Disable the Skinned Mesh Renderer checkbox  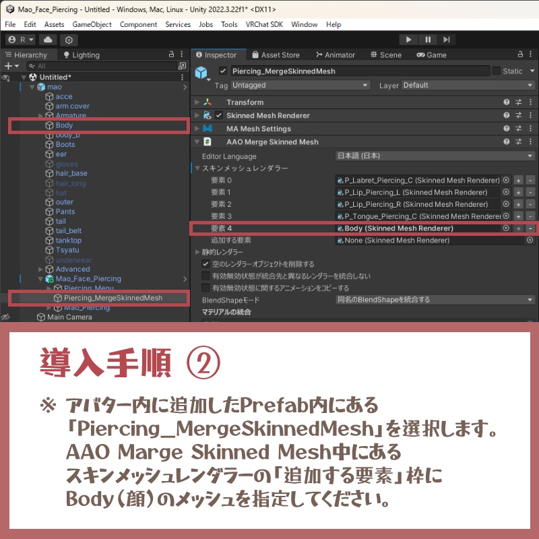coord(219,115)
